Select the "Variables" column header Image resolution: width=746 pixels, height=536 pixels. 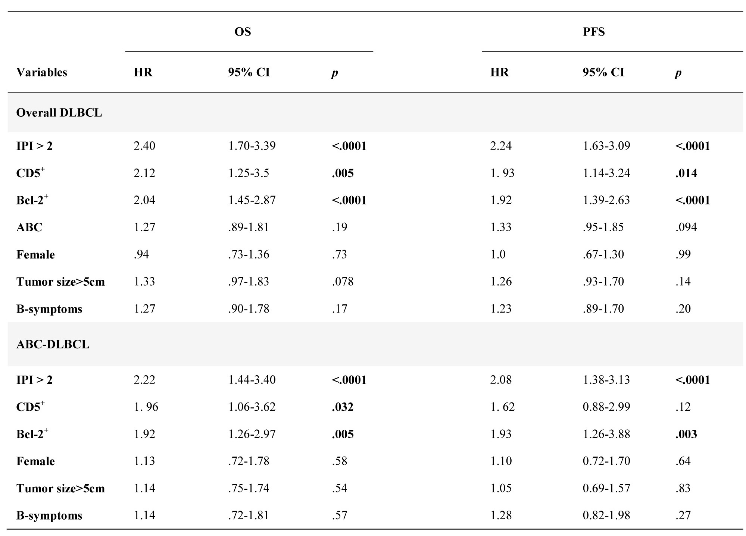(x=42, y=72)
